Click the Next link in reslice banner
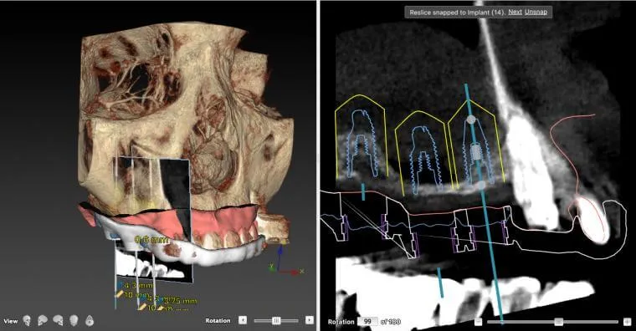Viewport: 636px width, 331px height. (x=515, y=13)
